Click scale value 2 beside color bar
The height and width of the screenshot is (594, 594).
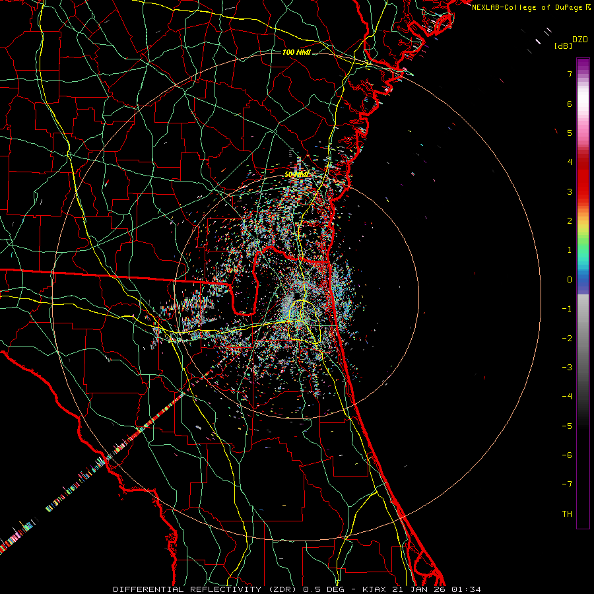570,221
